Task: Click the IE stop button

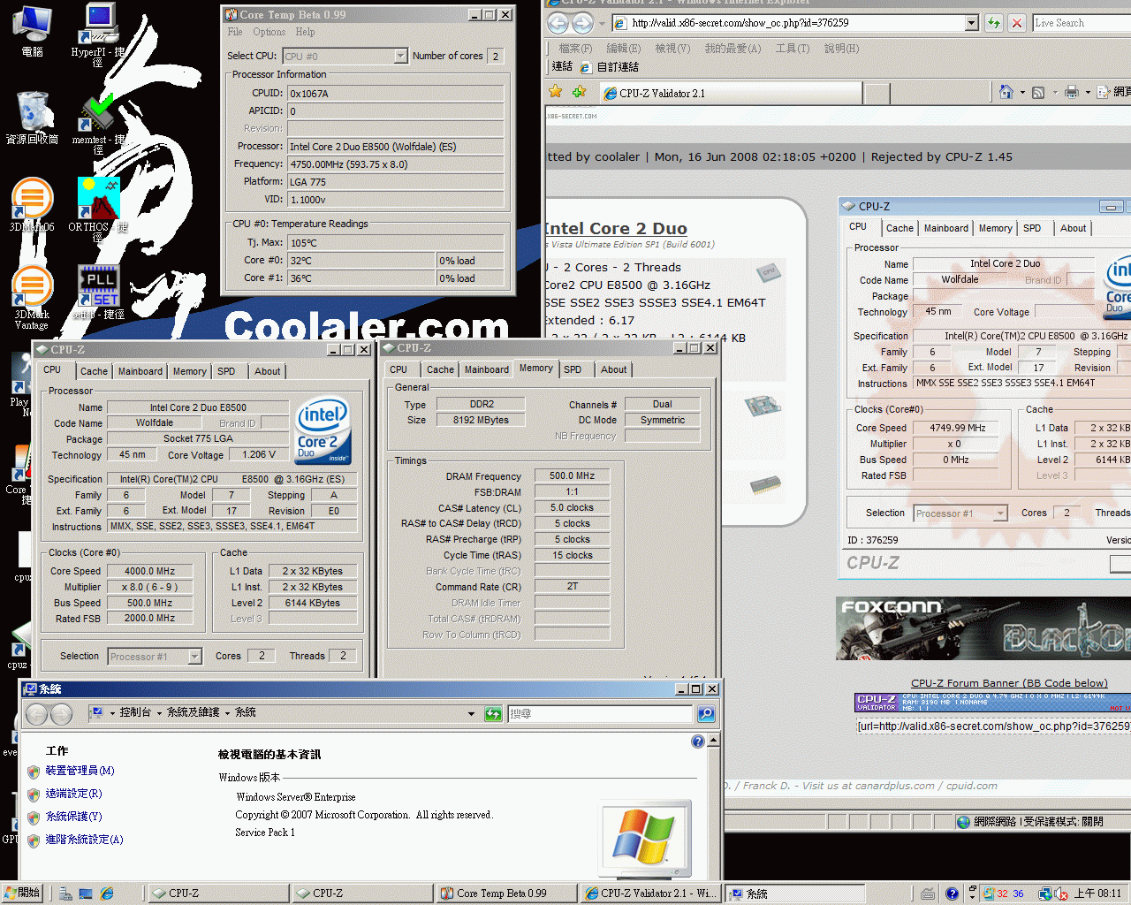Action: tap(1017, 23)
